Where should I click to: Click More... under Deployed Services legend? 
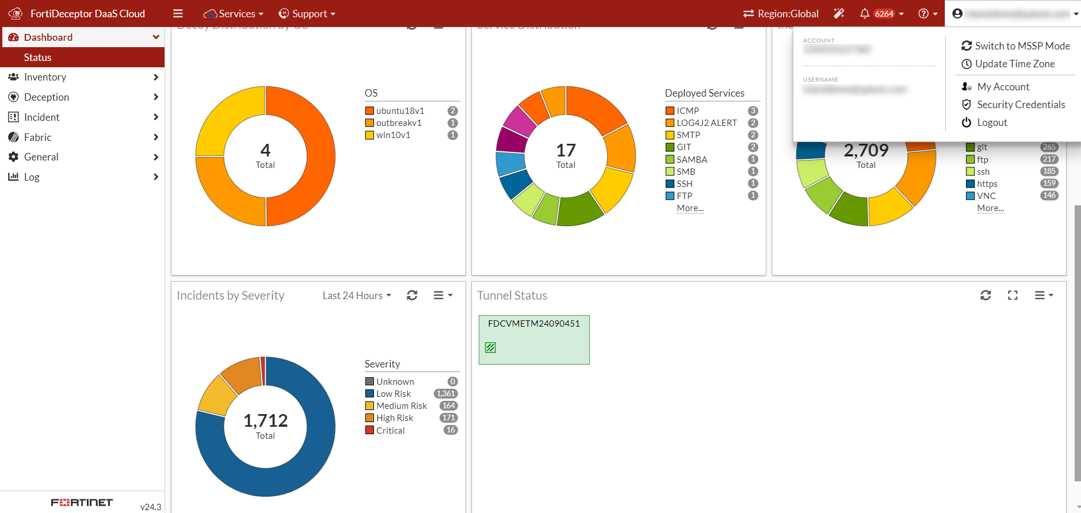[x=690, y=208]
